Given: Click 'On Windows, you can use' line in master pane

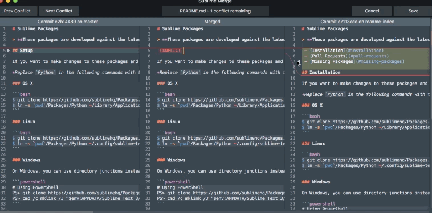Looking at the screenshot, I should [x=76, y=171].
